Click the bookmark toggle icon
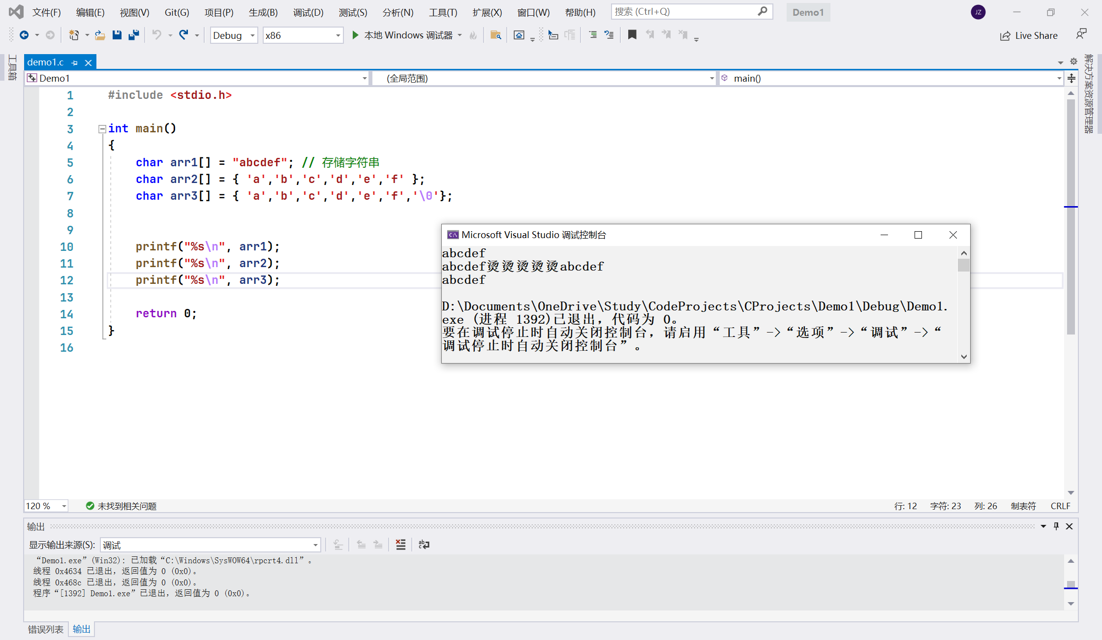Screen dimensions: 1102x640 point(632,35)
